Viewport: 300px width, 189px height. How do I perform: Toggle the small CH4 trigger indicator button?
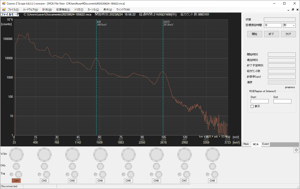(x=96, y=174)
